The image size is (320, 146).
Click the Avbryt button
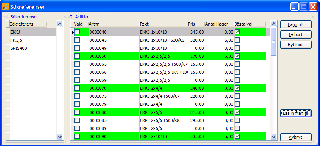point(296,137)
